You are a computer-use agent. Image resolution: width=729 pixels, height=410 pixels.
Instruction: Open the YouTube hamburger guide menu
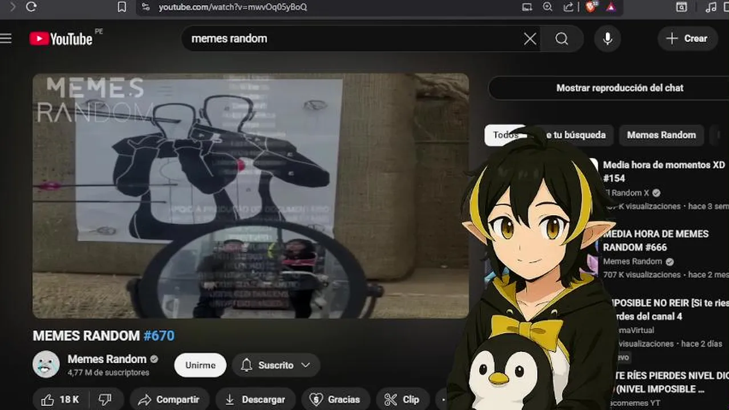click(6, 38)
